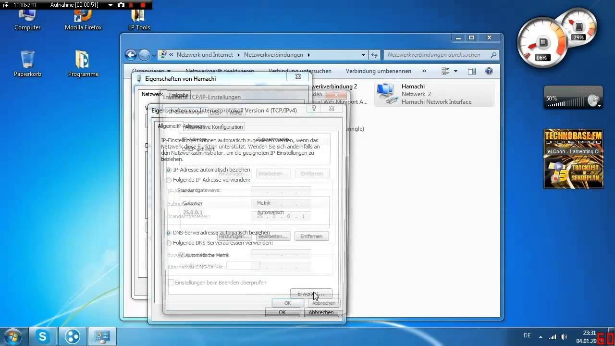Click the speaker knob on the volume gadget

[594, 101]
